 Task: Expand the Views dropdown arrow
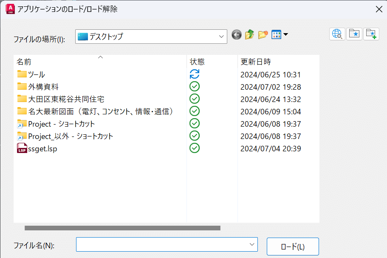coord(286,34)
